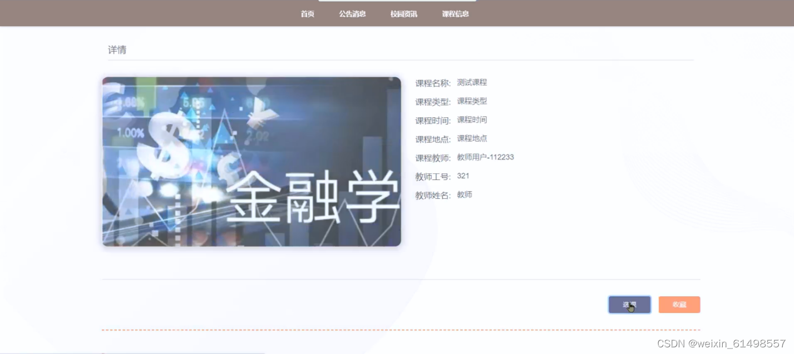Click the 课程时间 field value
Viewport: 794px width, 354px height.
click(472, 119)
